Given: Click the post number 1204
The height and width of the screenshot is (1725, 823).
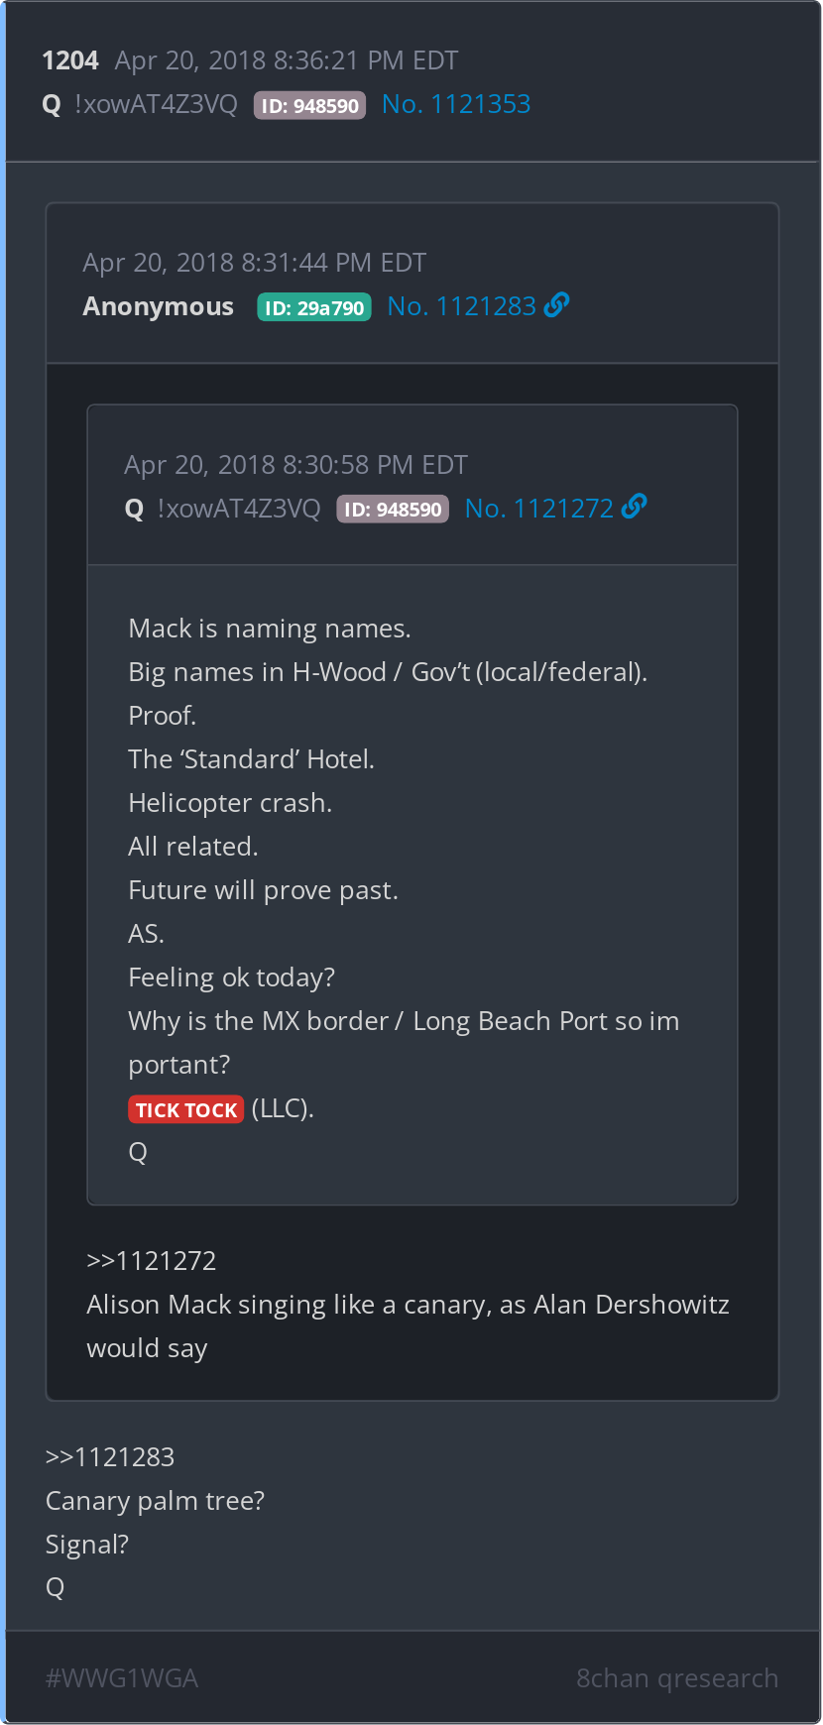Looking at the screenshot, I should point(70,60).
